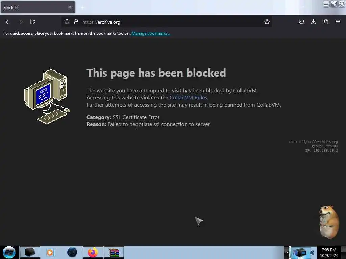The image size is (346, 259).
Task: Click the padlock site information icon
Action: (76, 22)
